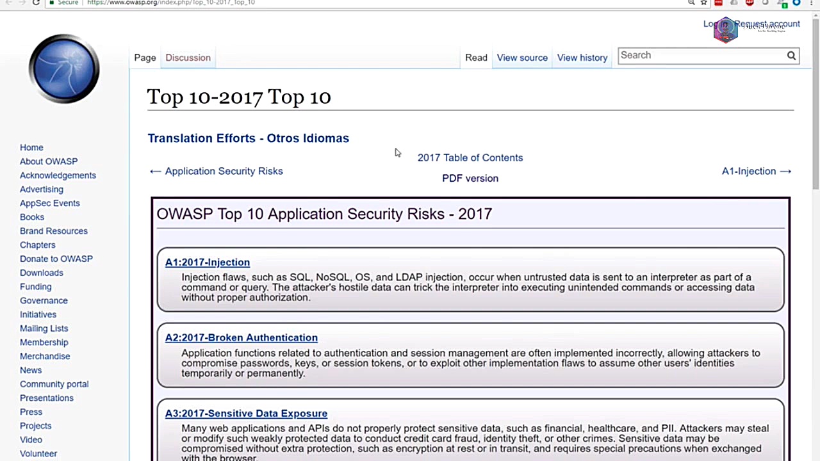Open the Translation Efforts - Otros Idiomas heading link
The height and width of the screenshot is (461, 820).
pyautogui.click(x=248, y=138)
